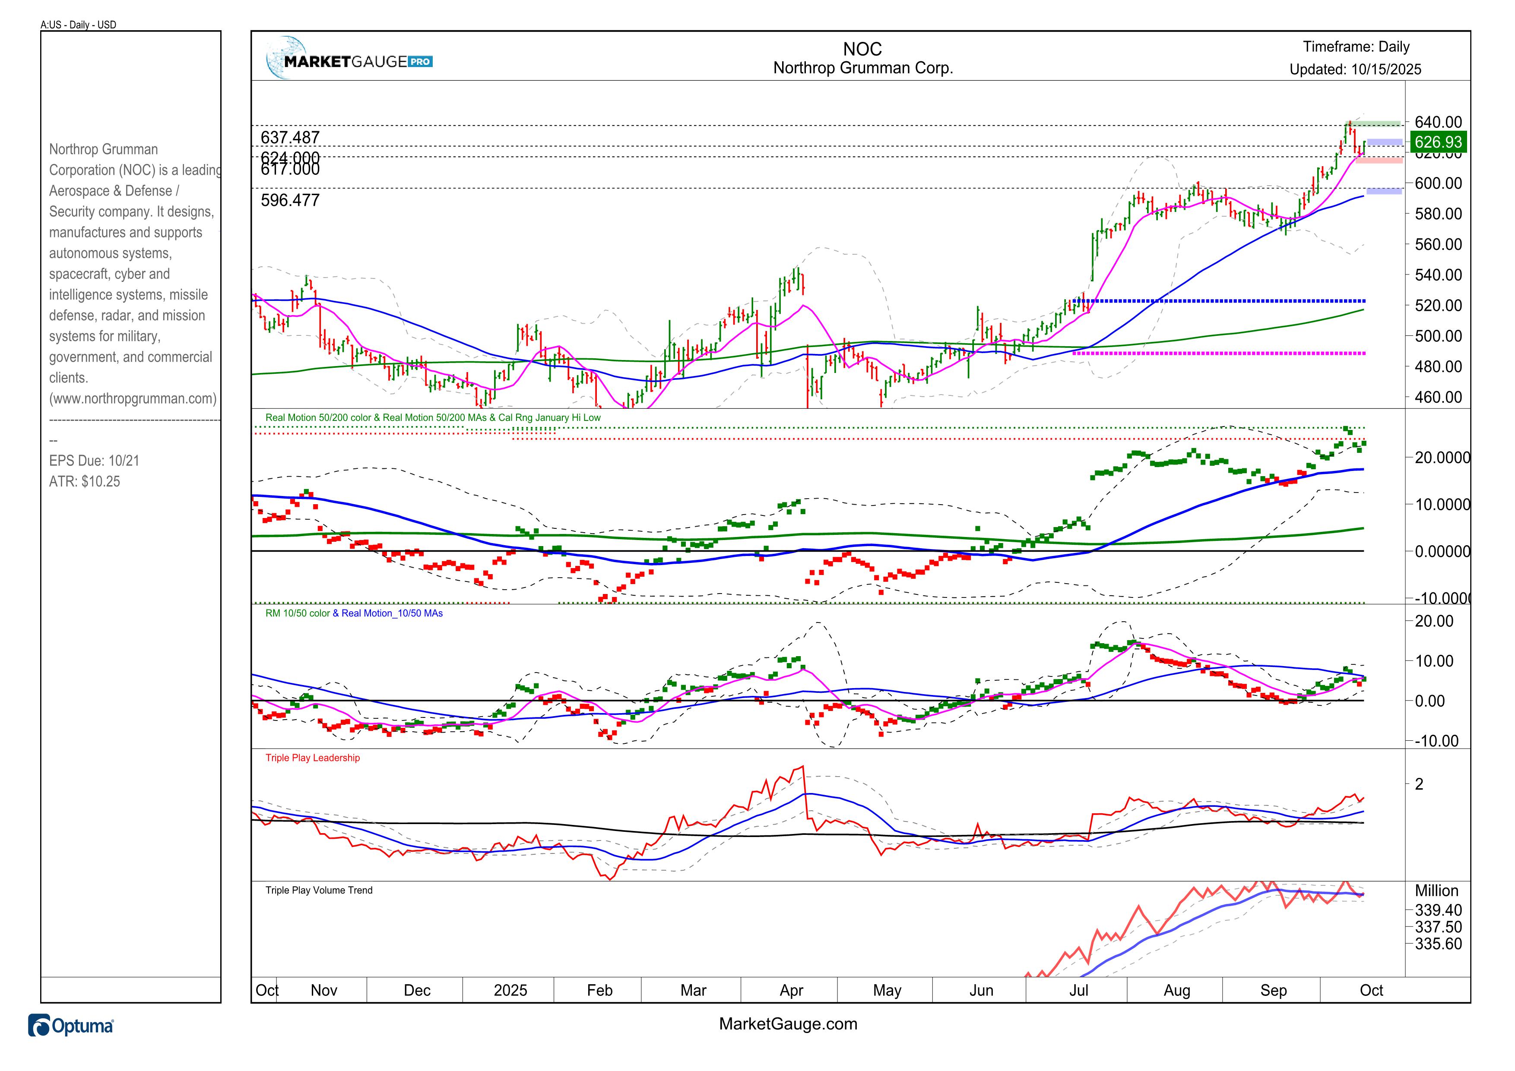Image resolution: width=1515 pixels, height=1071 pixels.
Task: Click the 637.487 price level label
Action: click(x=290, y=137)
